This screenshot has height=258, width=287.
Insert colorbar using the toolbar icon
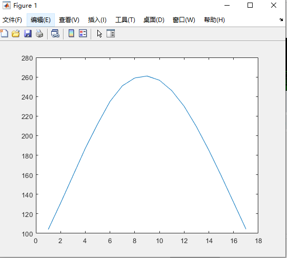(71, 33)
